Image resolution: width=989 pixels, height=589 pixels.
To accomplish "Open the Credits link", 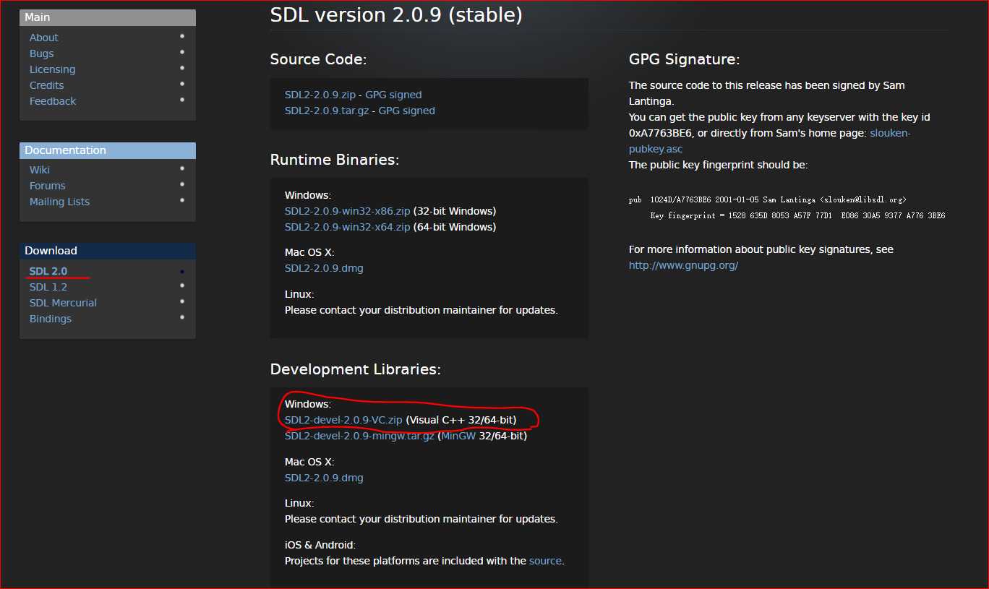I will (x=46, y=85).
